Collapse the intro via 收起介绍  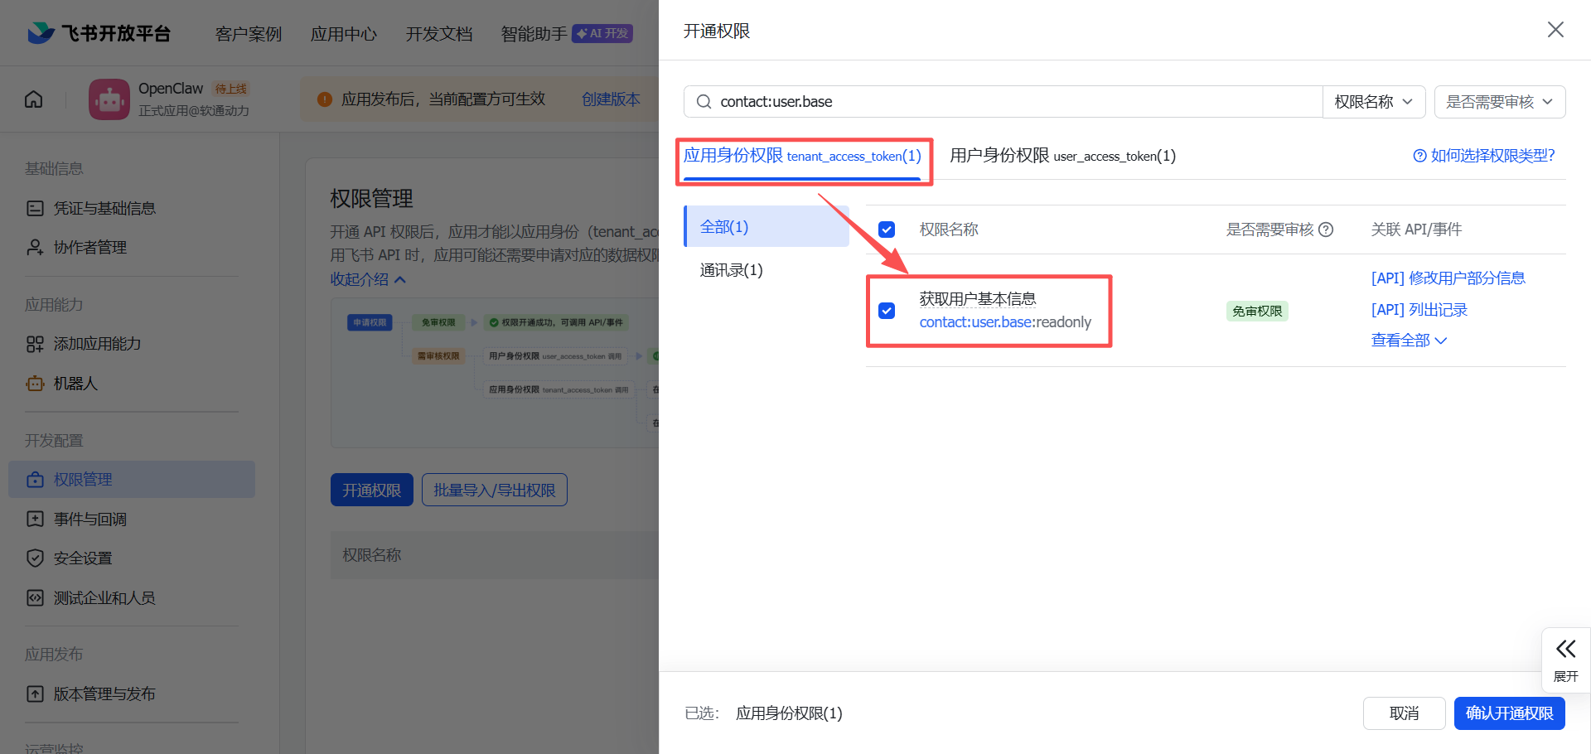[368, 279]
